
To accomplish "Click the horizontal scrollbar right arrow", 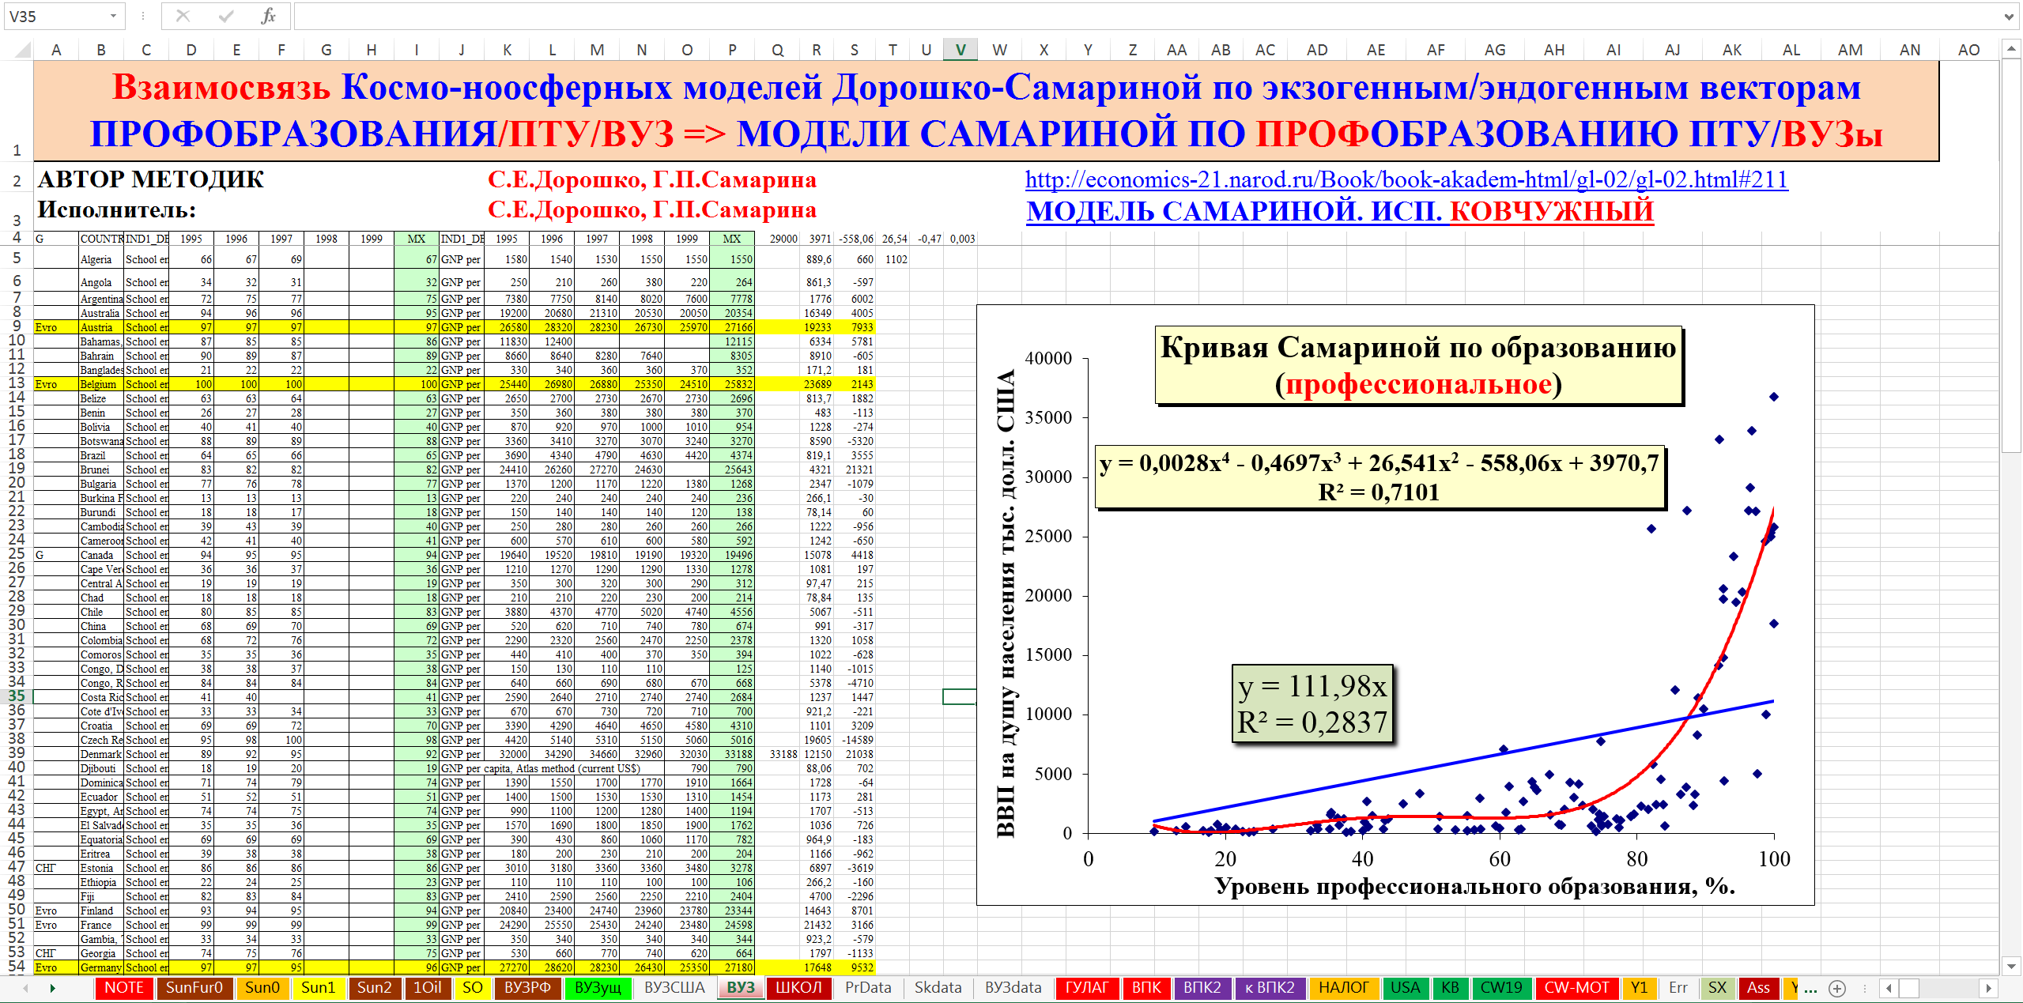I will tap(1989, 988).
